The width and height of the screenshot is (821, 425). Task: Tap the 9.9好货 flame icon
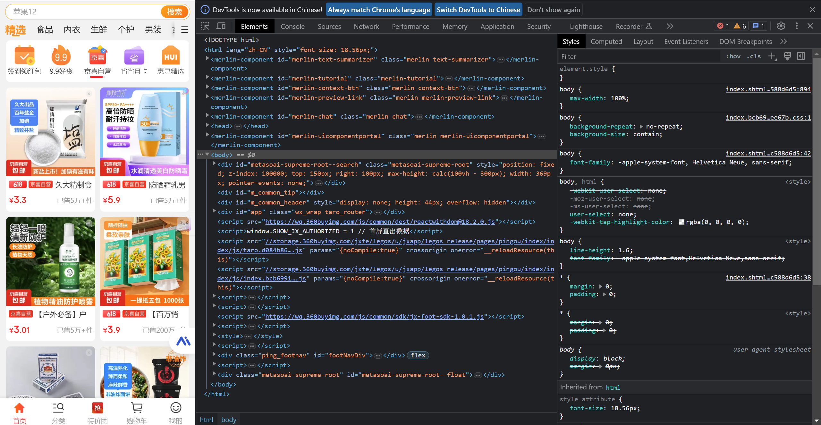point(61,60)
